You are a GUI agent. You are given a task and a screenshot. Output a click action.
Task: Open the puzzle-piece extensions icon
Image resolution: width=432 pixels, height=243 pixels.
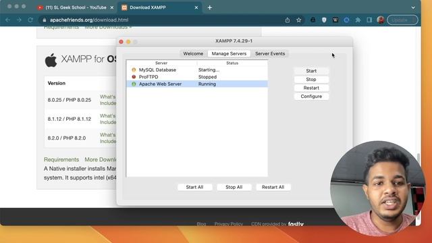(x=358, y=20)
